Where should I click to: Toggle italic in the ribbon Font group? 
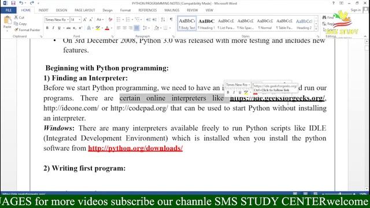(53, 28)
